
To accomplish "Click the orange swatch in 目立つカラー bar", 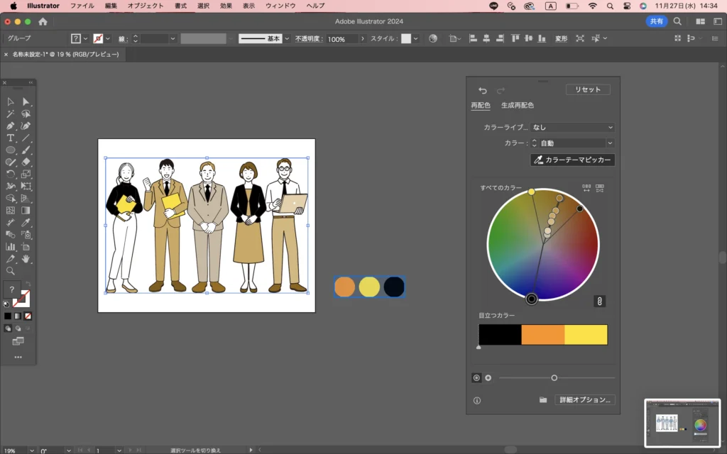I will pos(542,335).
